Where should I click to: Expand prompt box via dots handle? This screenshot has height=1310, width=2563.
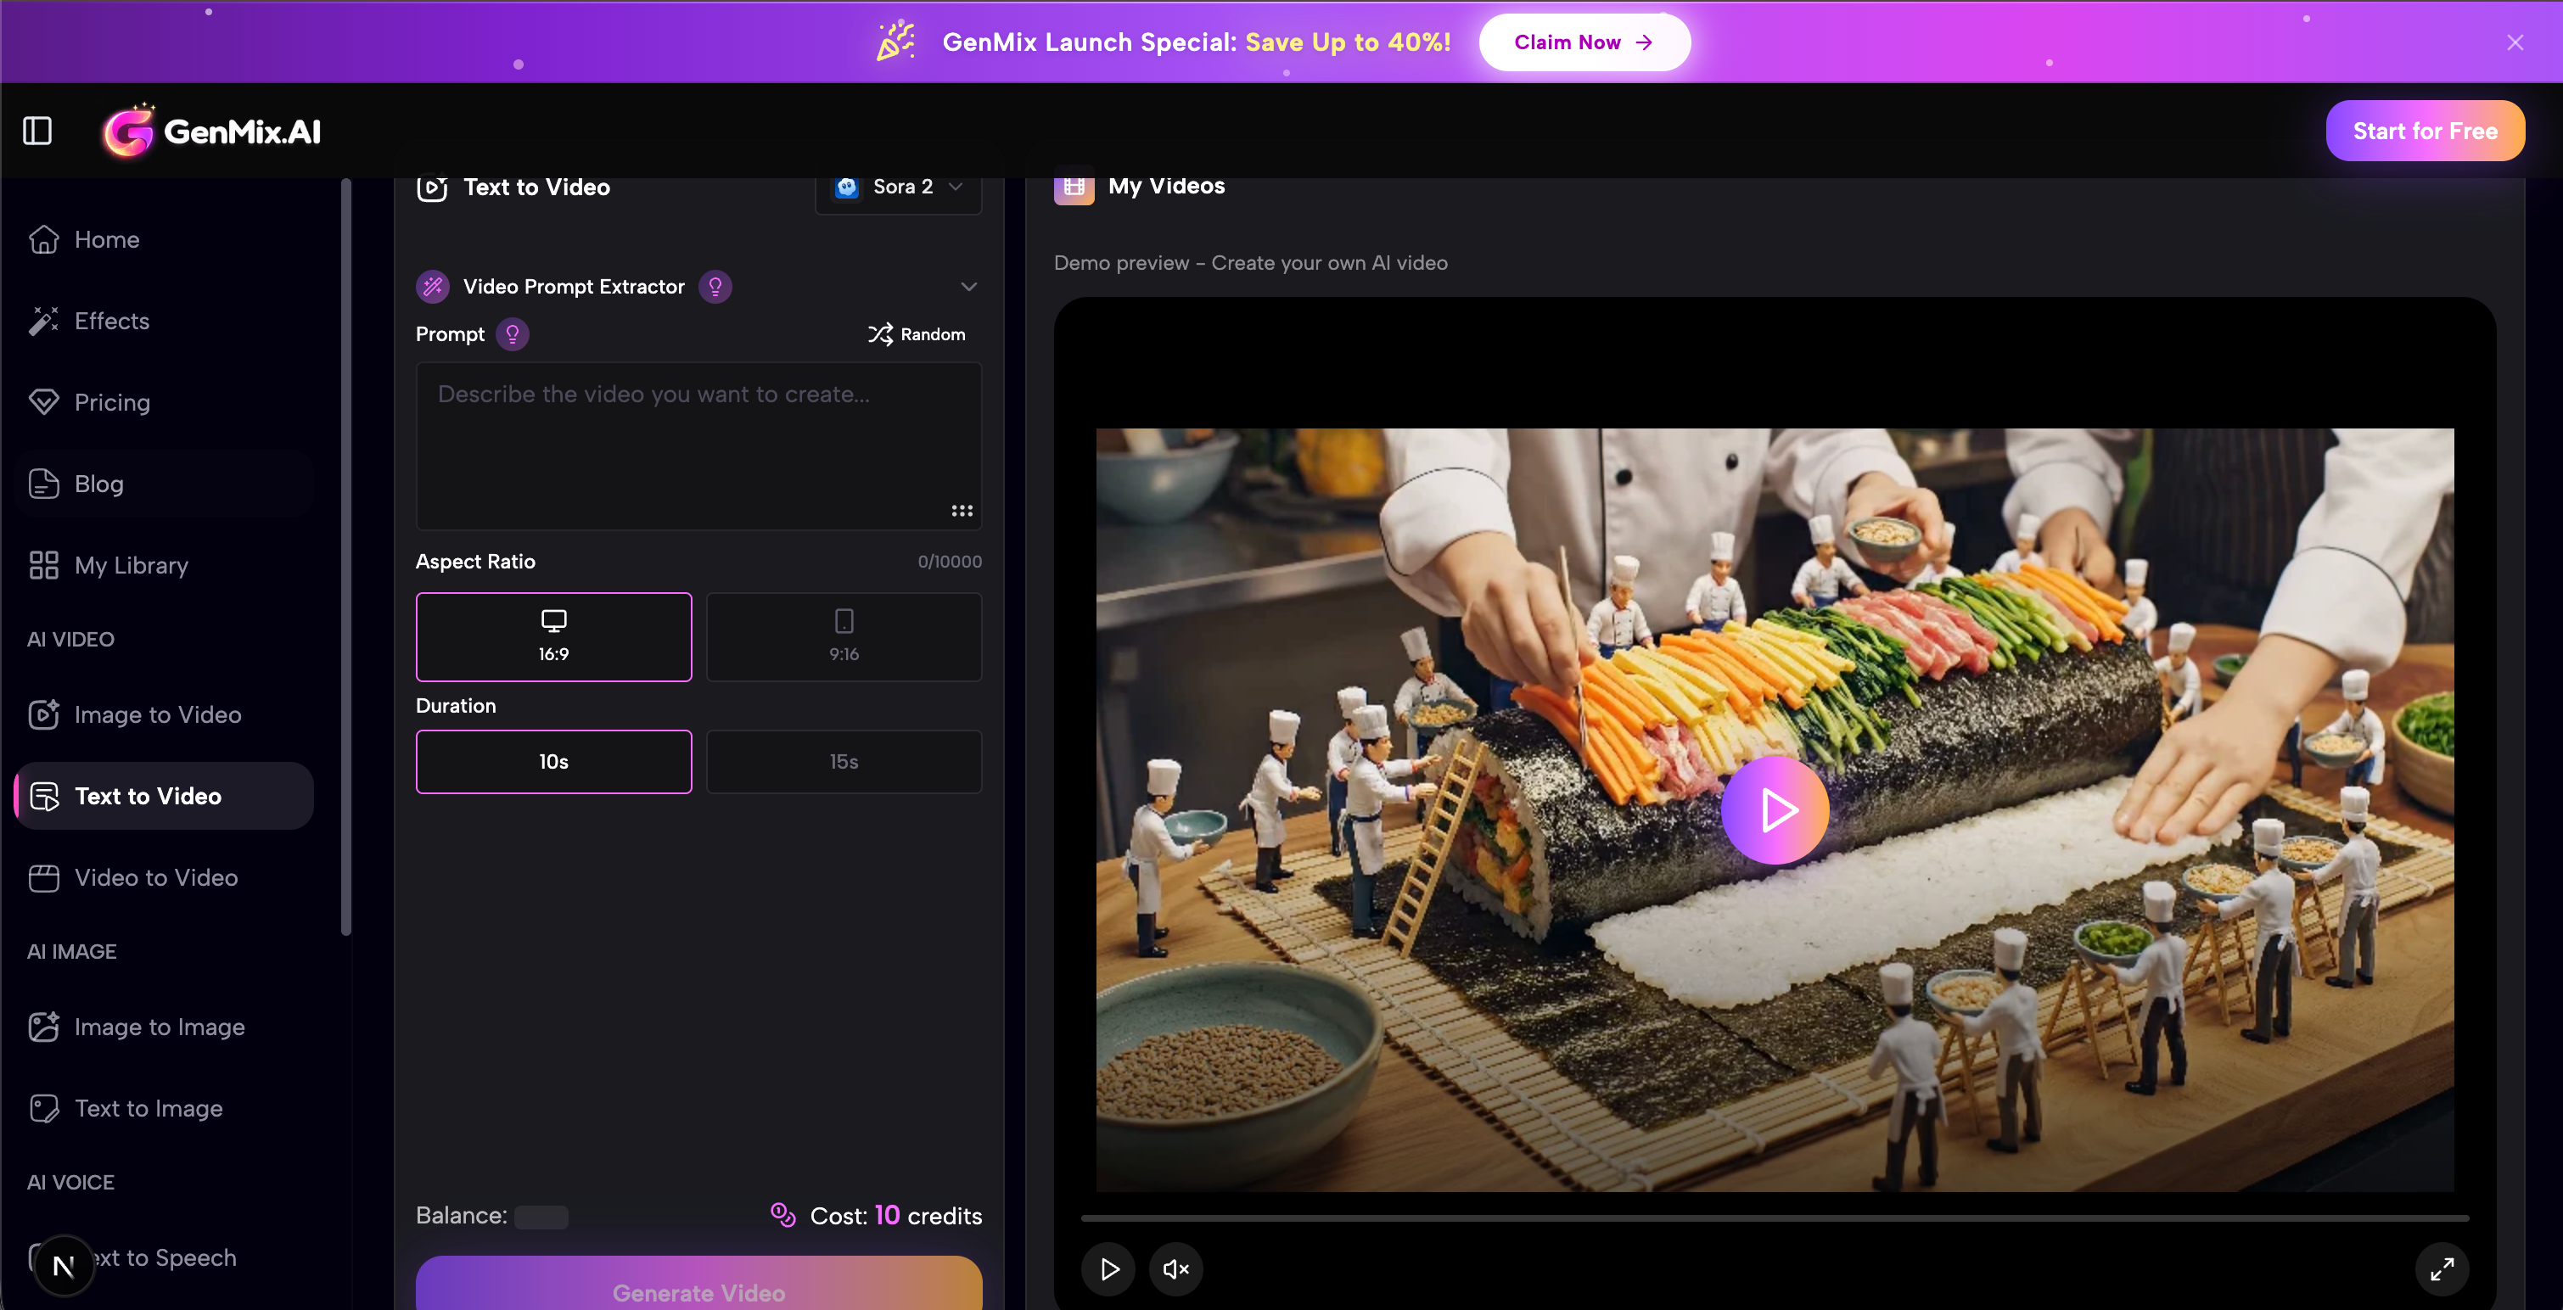tap(961, 512)
